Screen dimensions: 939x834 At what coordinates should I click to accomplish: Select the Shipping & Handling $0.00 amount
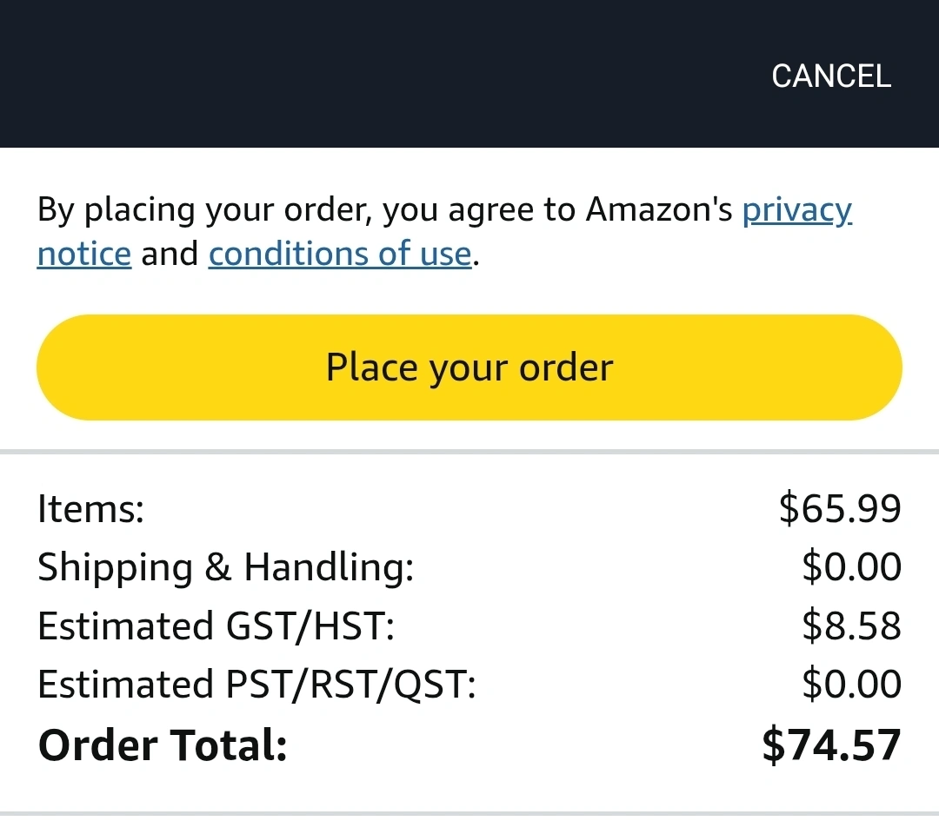[x=851, y=566]
